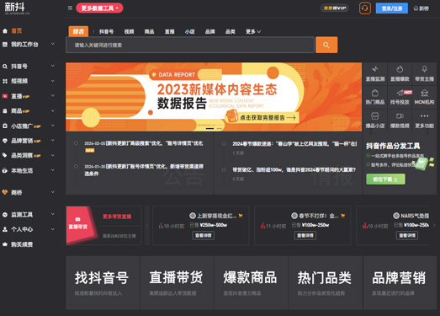Open the 2023新媒体内容生态数据报告 banner
Viewport: 440px width, 316px height.
pos(214,97)
